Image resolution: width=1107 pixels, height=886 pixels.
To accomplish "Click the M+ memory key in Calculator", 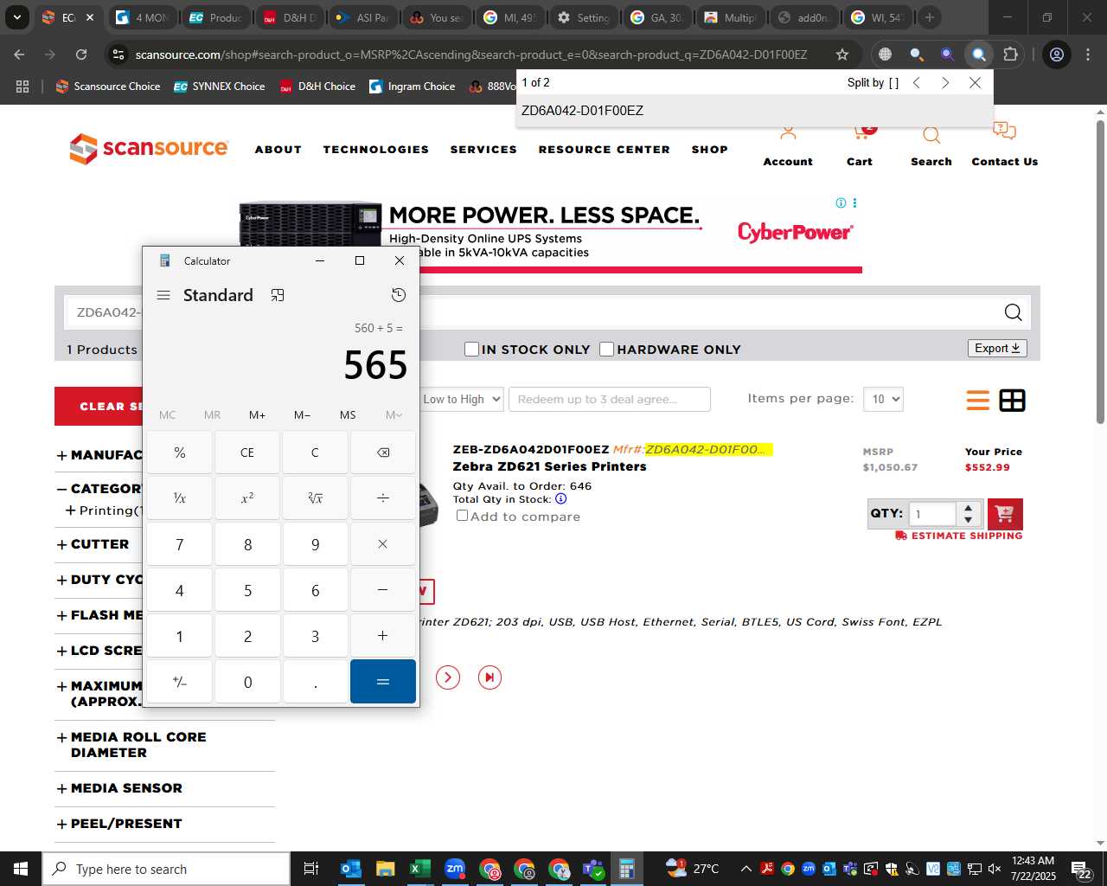I will (257, 415).
